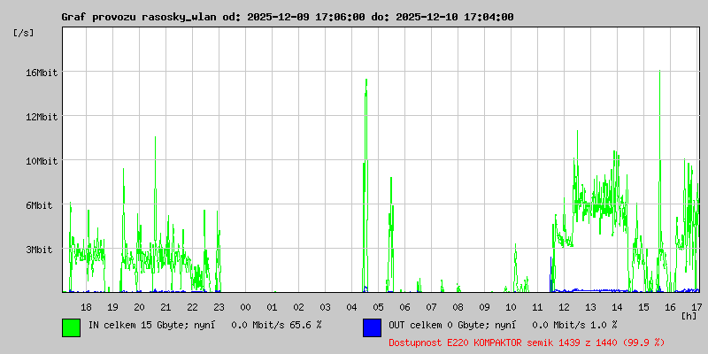708x354 pixels.
Task: Click the hour label 23 on x-axis
Action: click(x=219, y=307)
